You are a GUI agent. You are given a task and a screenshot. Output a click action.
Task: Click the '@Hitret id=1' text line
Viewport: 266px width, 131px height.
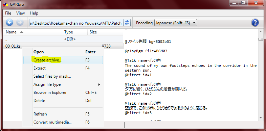pyautogui.click(x=138, y=75)
